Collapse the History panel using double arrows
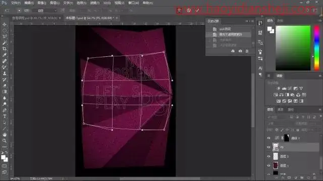 coord(247,21)
